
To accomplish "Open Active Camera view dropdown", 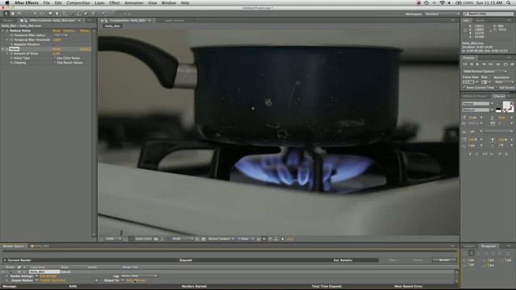I will click(x=221, y=239).
